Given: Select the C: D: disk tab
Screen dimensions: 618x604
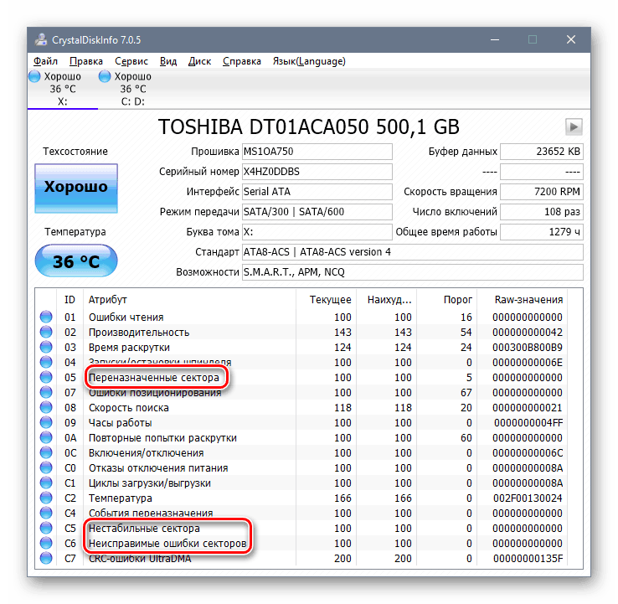Looking at the screenshot, I should click(x=133, y=89).
